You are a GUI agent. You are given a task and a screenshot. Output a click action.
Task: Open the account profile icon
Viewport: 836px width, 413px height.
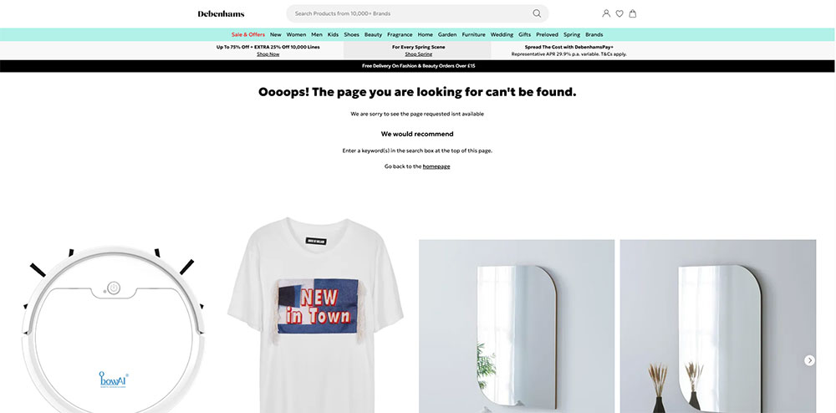[x=606, y=13]
